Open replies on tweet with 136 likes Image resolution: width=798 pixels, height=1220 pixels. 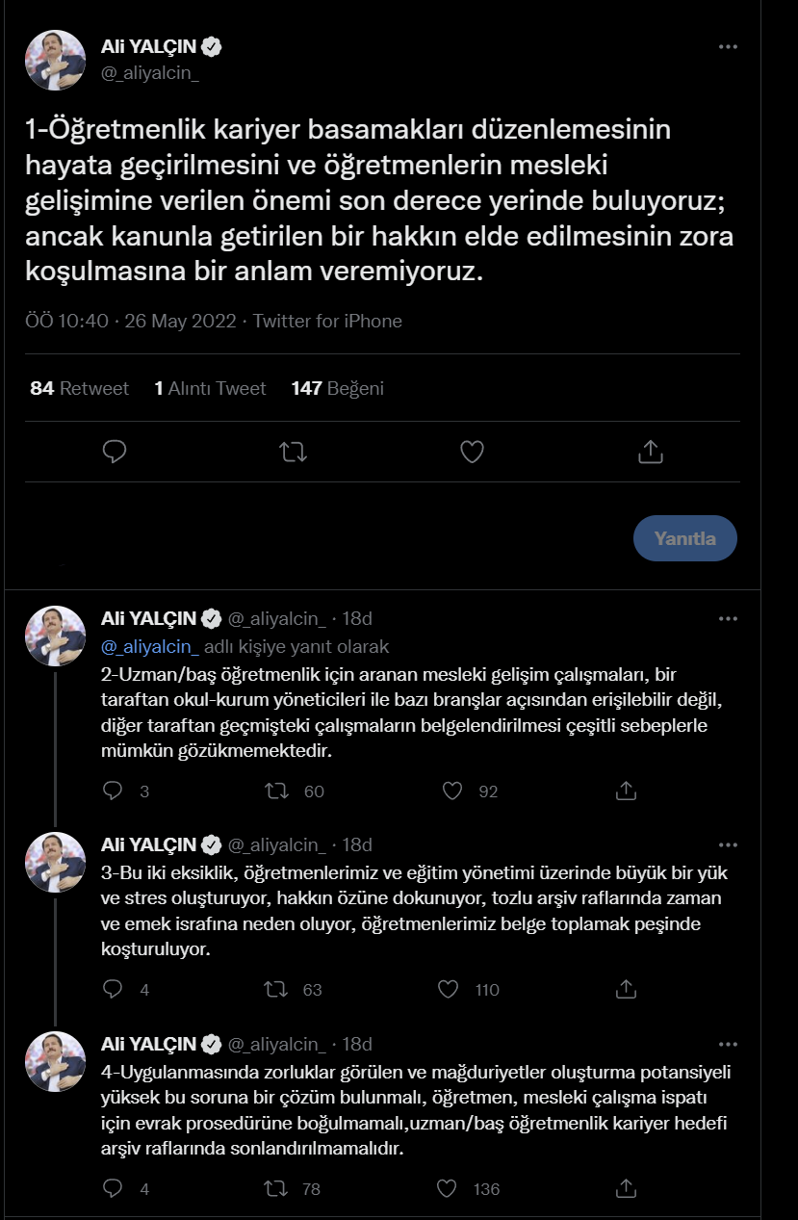113,1188
